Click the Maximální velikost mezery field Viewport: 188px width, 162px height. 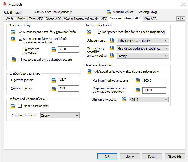click(154, 81)
